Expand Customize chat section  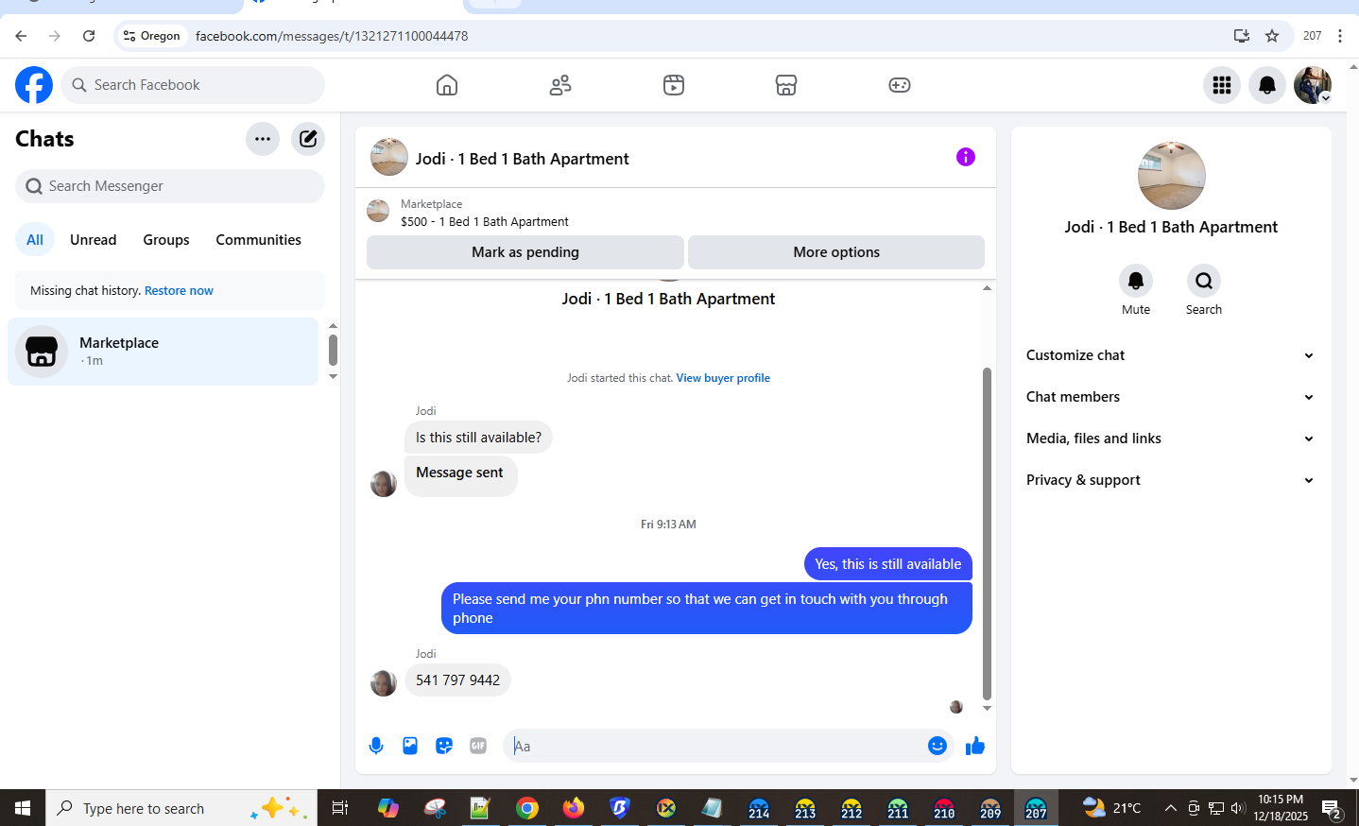(x=1171, y=355)
